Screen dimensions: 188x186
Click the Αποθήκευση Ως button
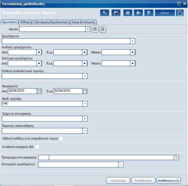(x=169, y=181)
